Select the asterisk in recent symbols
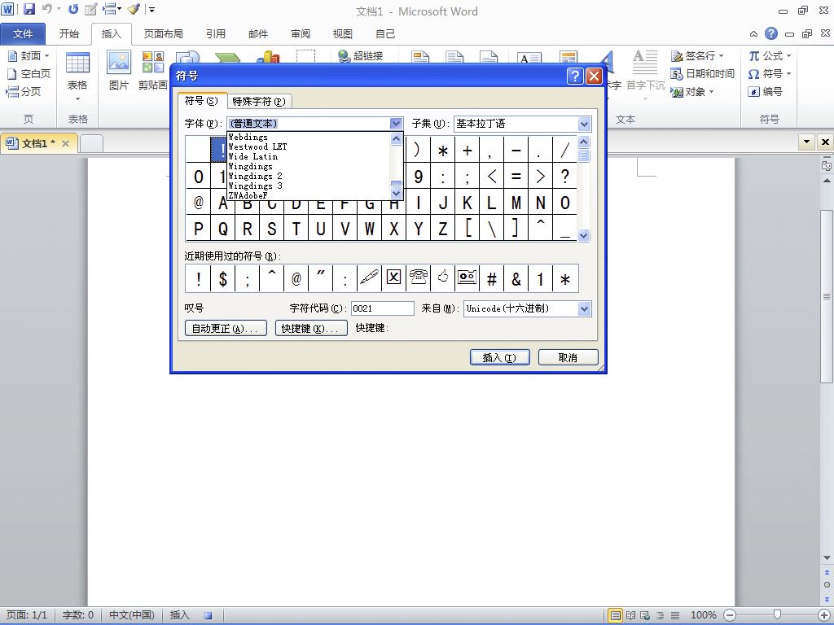Image resolution: width=834 pixels, height=625 pixels. [565, 278]
